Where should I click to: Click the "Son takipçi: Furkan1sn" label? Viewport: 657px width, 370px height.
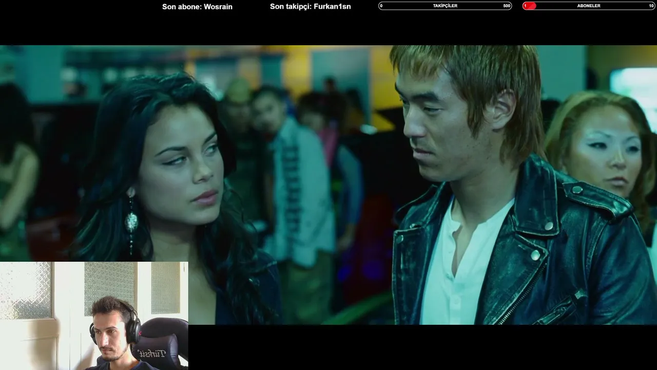click(x=311, y=7)
